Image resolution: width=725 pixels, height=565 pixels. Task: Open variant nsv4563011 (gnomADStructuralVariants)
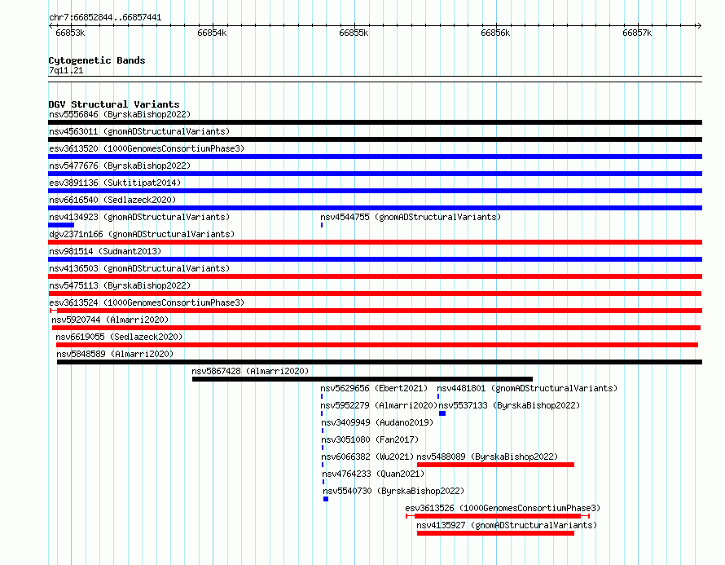click(139, 131)
